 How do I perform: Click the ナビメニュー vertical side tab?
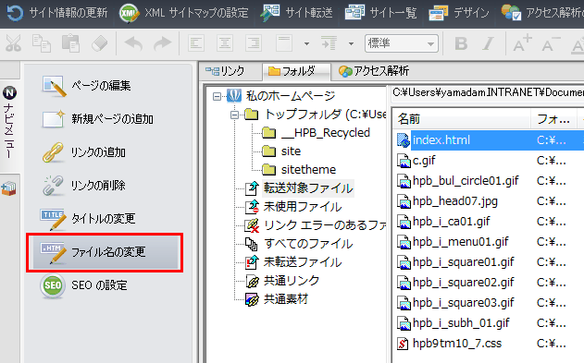(9, 123)
